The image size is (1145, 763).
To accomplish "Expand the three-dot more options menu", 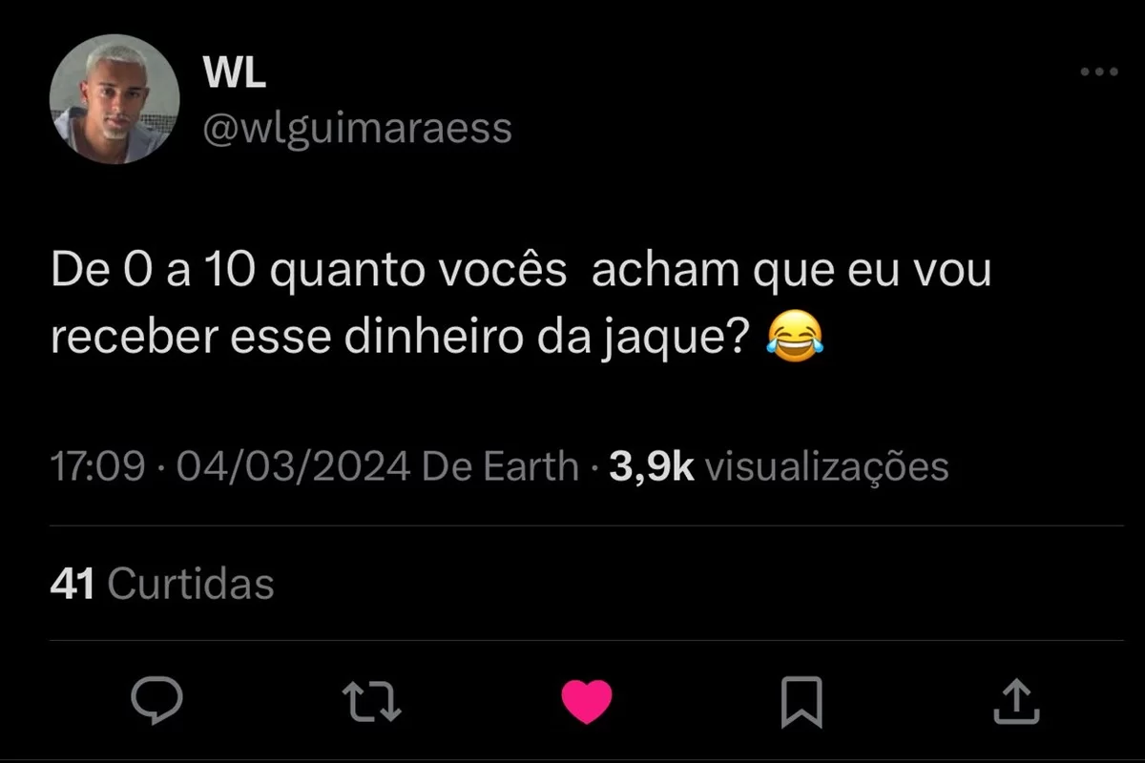I will (1098, 72).
